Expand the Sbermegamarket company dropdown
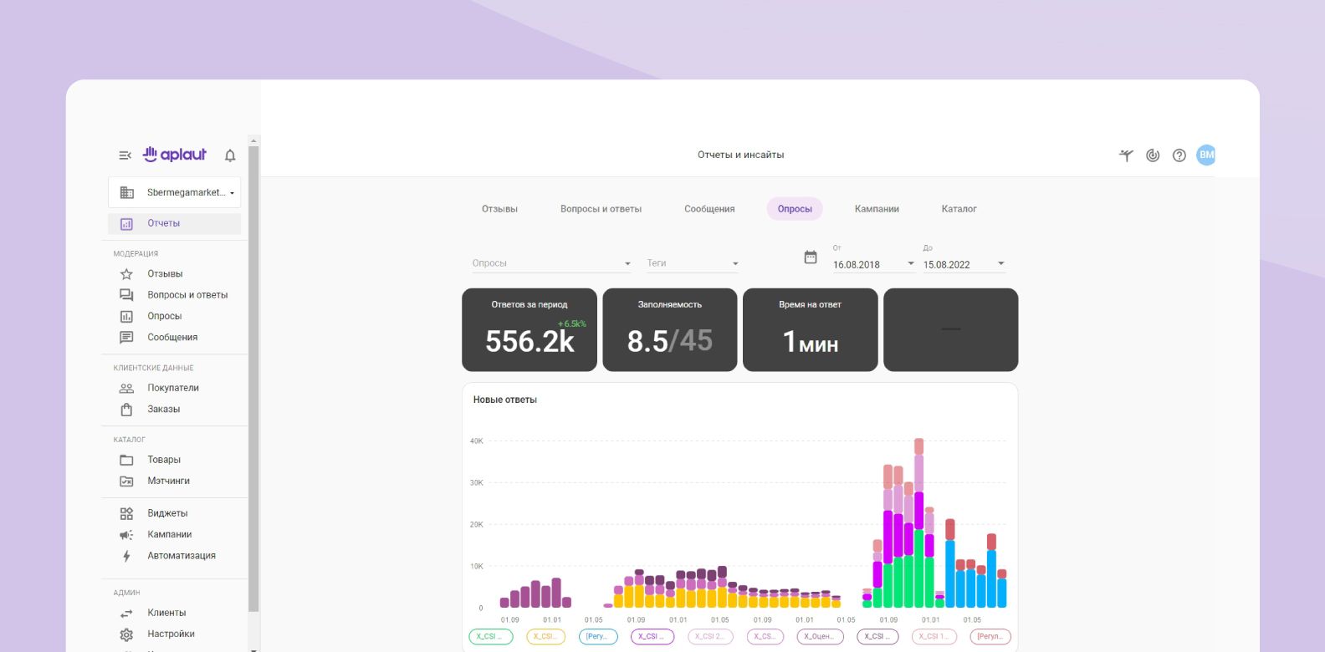 174,192
